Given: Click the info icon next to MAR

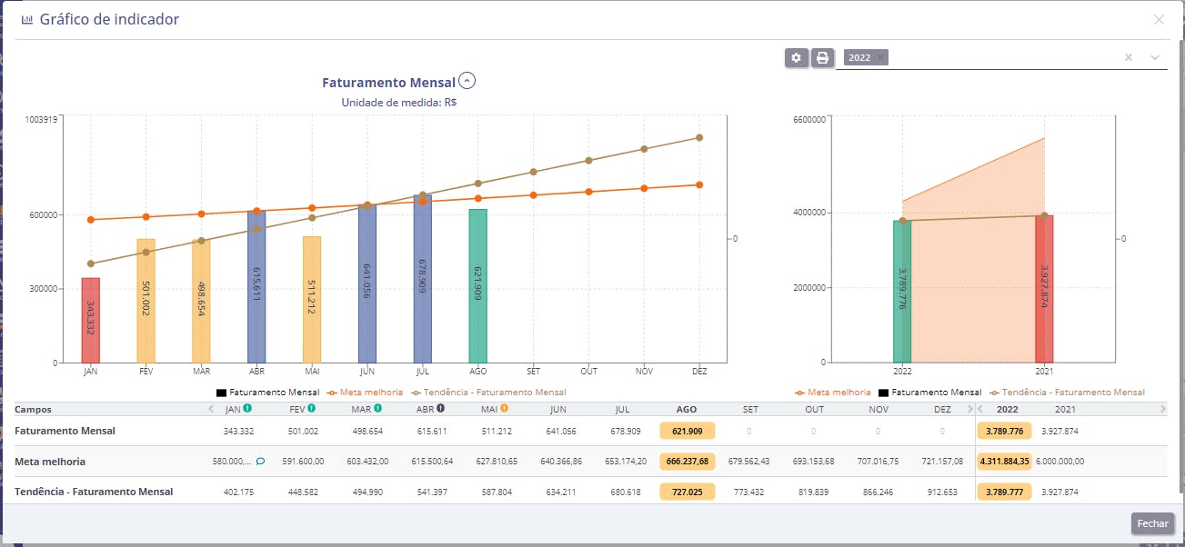Looking at the screenshot, I should click(377, 409).
